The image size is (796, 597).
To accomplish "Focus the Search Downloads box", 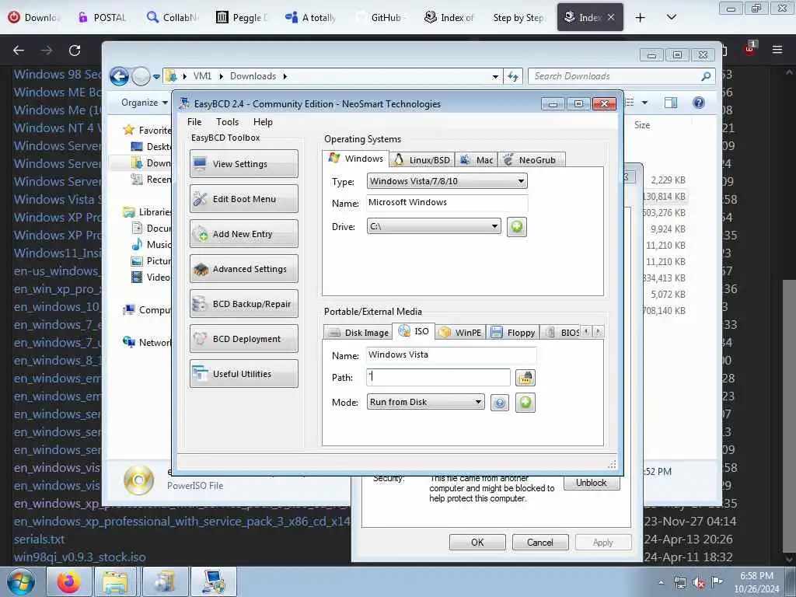I will click(x=621, y=76).
